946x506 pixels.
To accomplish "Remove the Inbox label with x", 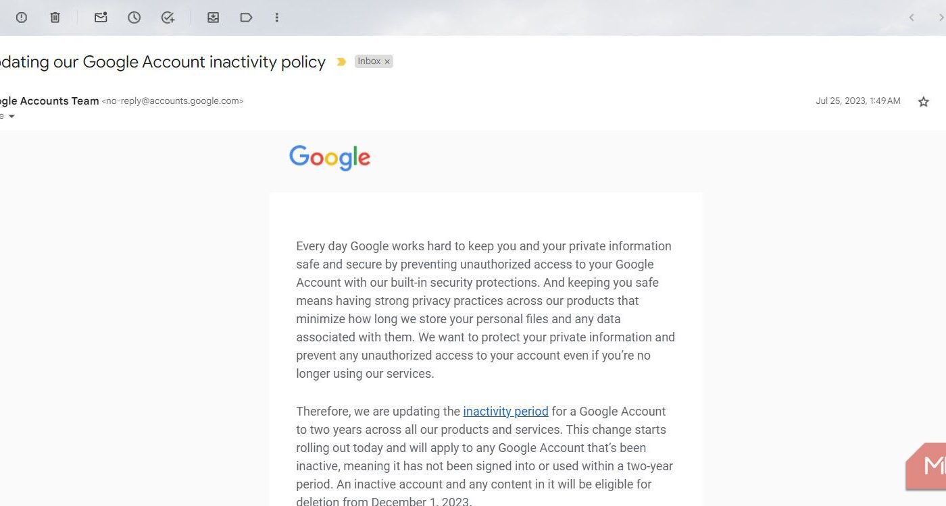I will coord(387,61).
